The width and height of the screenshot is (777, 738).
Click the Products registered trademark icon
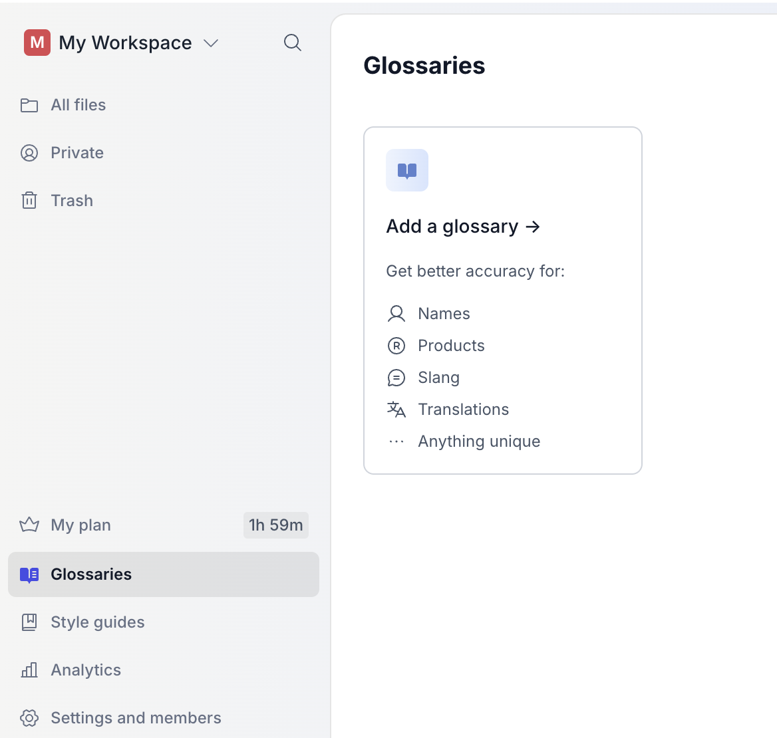396,345
